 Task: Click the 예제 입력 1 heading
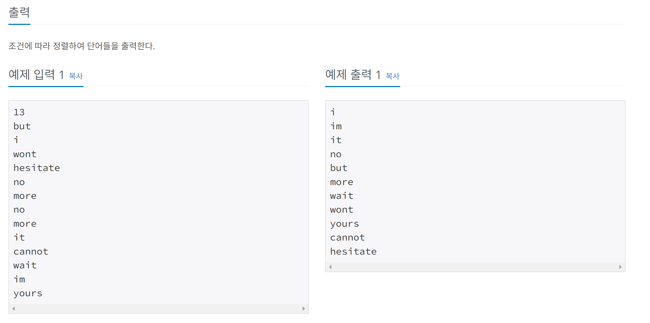(36, 75)
